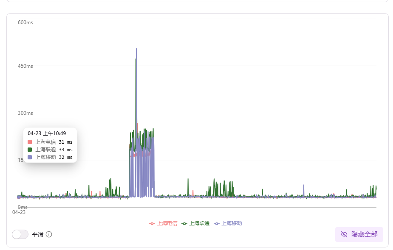This screenshot has width=393, height=250.
Task: Click the 600ms y-axis label
Action: coord(25,22)
